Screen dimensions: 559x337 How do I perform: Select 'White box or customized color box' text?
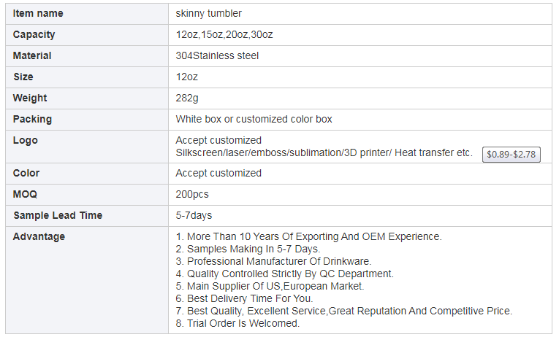[x=254, y=119]
